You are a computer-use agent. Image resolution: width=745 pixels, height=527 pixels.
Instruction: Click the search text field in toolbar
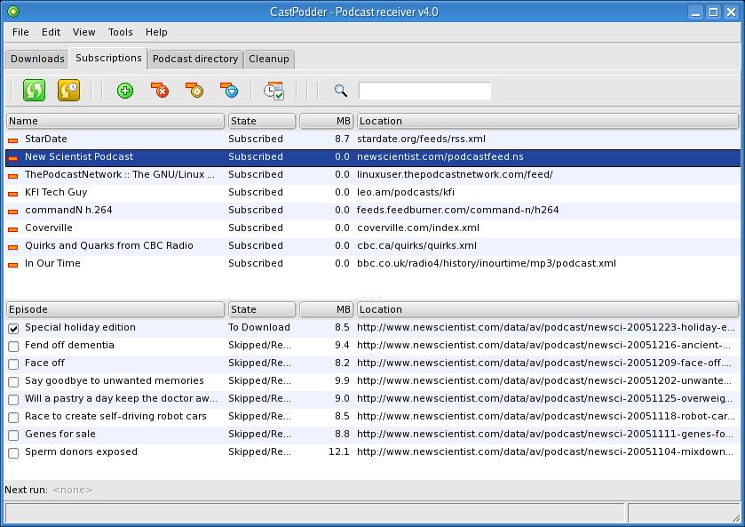click(x=424, y=91)
